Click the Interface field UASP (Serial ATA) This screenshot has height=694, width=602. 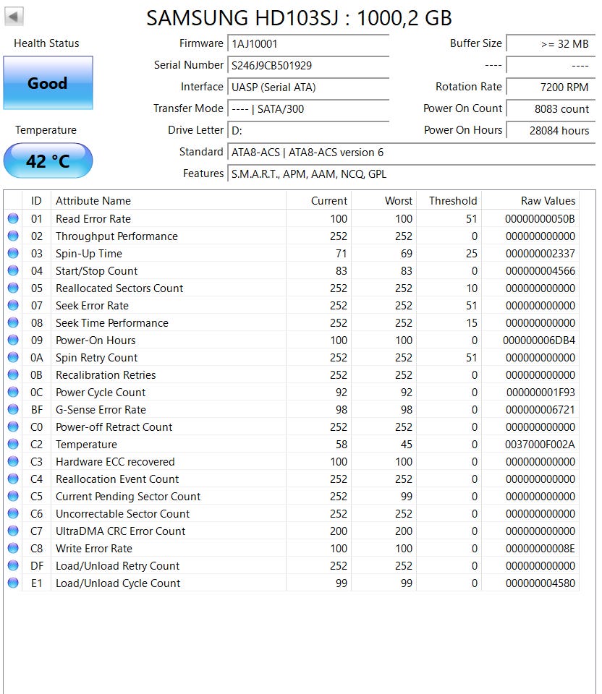(x=308, y=87)
